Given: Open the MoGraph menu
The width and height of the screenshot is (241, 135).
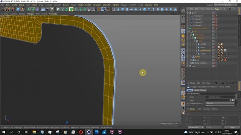Looking at the screenshot, I should 96,5.
